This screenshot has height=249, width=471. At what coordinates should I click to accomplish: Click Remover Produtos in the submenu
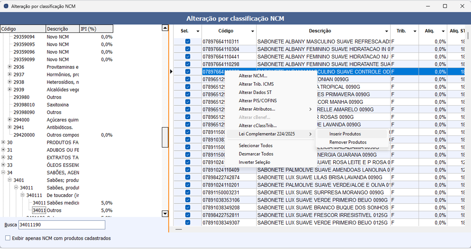[x=348, y=142]
